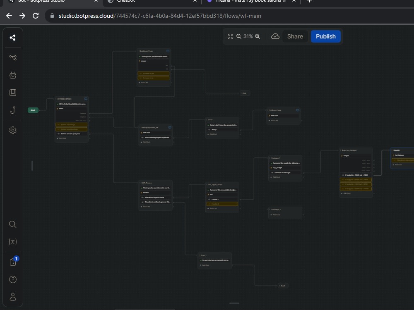Open the user account icon
414x310 pixels.
(13, 297)
